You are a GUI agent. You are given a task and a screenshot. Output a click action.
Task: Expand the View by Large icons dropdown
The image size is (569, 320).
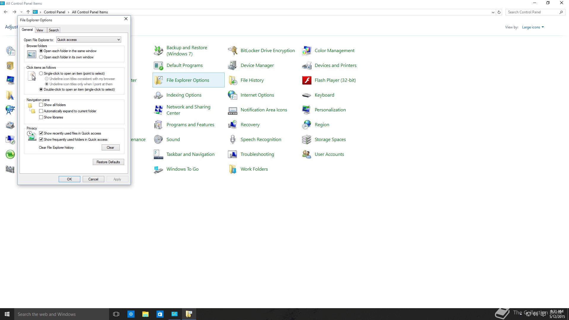[533, 27]
